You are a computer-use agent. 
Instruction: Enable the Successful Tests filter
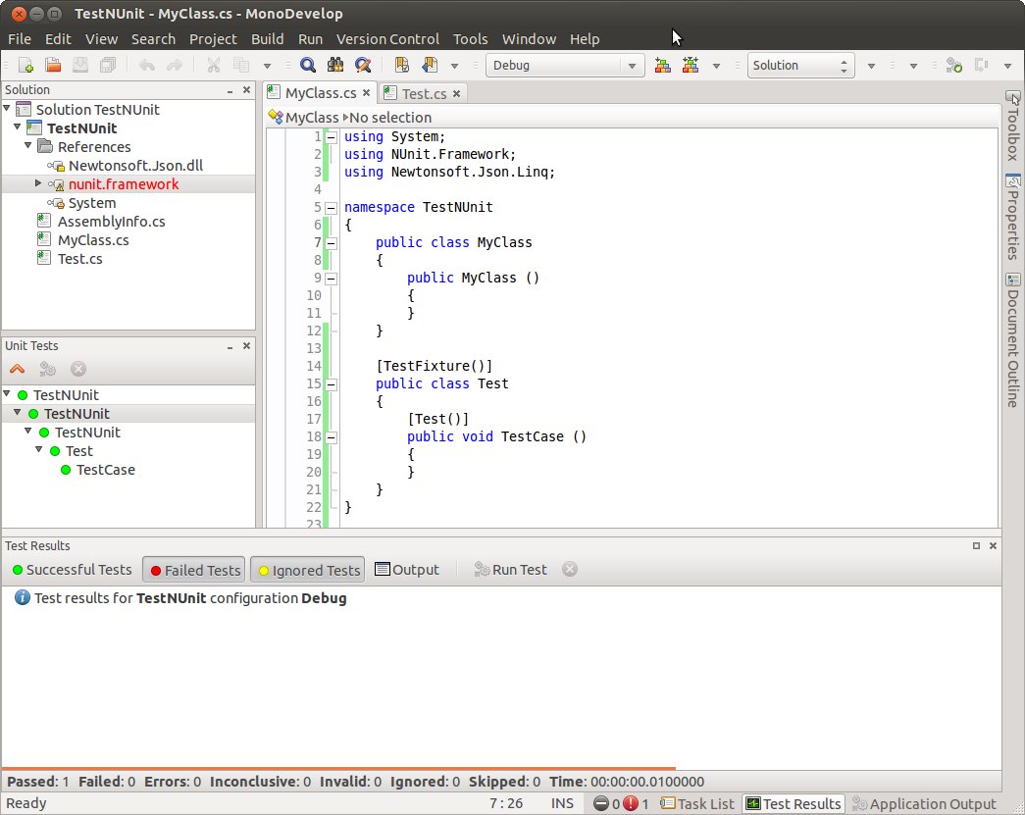click(x=71, y=569)
